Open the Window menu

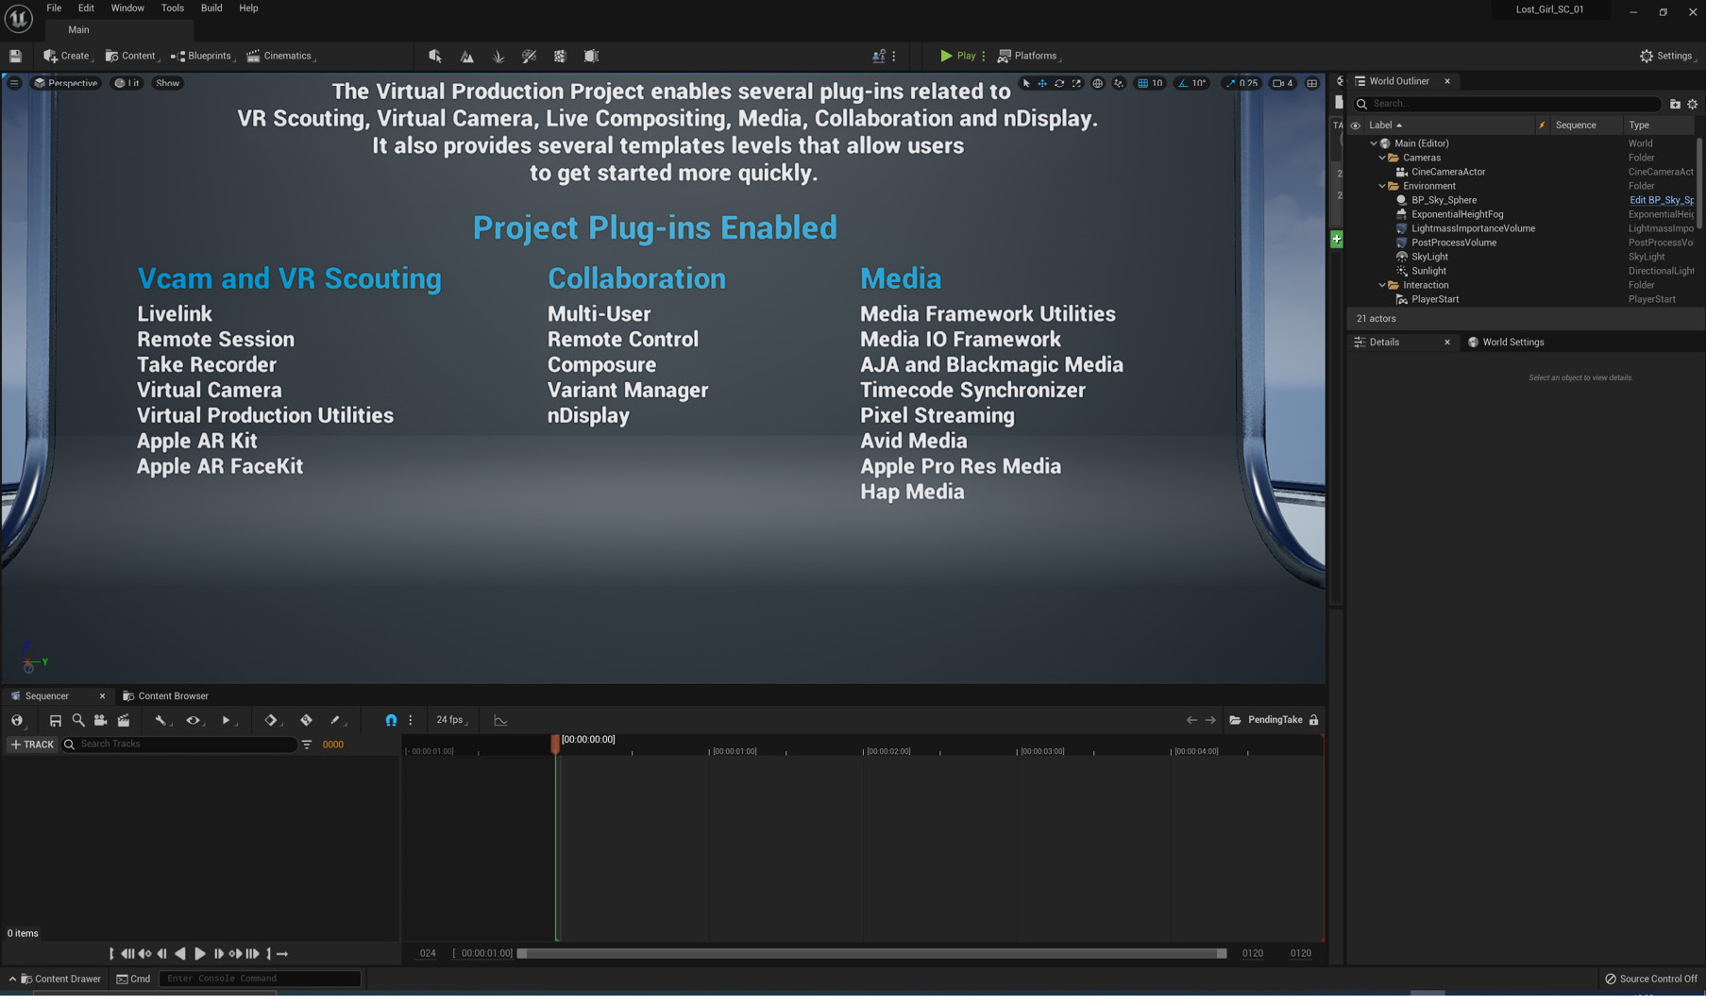coord(127,8)
